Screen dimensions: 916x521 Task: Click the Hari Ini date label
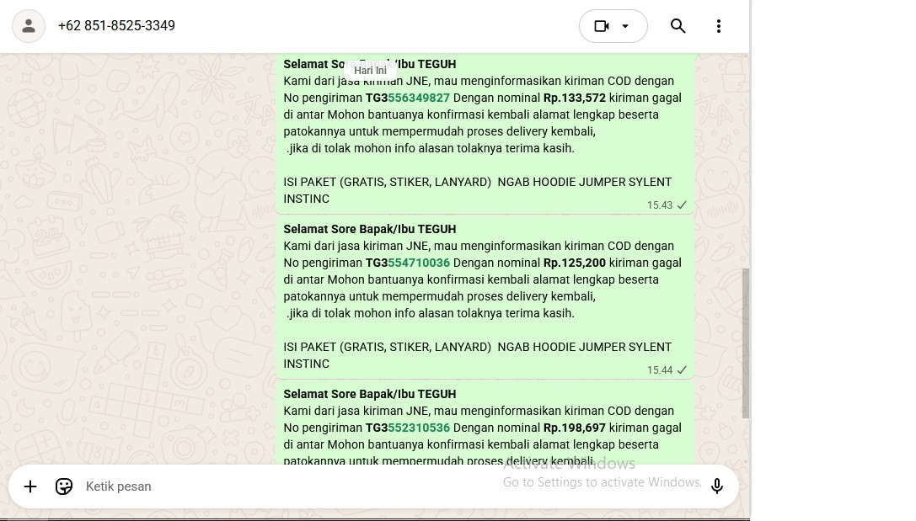point(371,71)
